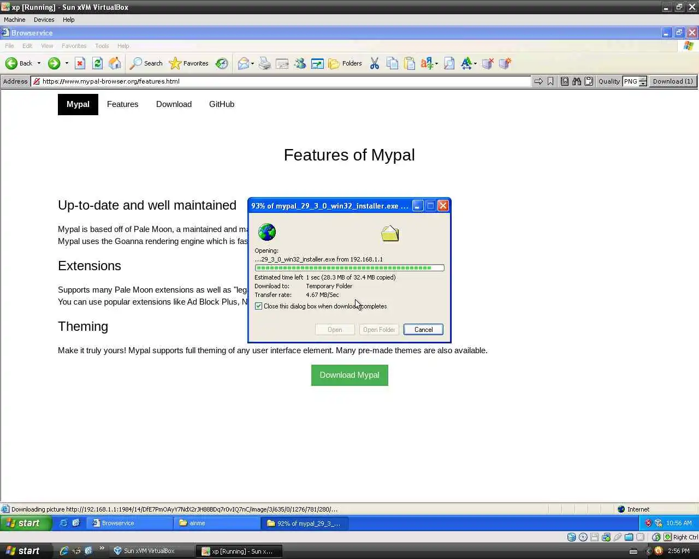Click the bookmark ribbon icon
This screenshot has height=559, width=699.
550,81
